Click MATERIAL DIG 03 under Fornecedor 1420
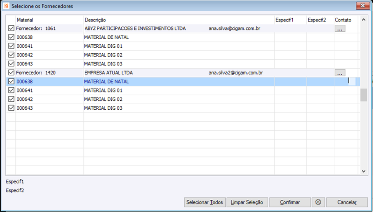The height and width of the screenshot is (212, 373). click(x=103, y=108)
